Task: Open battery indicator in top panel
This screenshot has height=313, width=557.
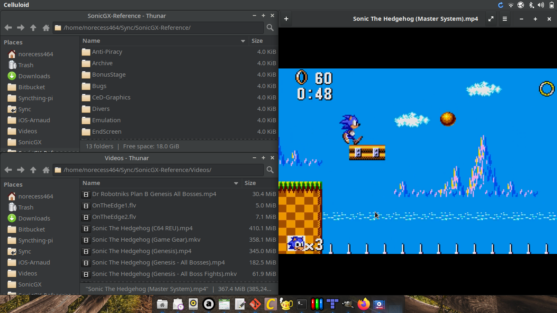Action: coord(551,5)
